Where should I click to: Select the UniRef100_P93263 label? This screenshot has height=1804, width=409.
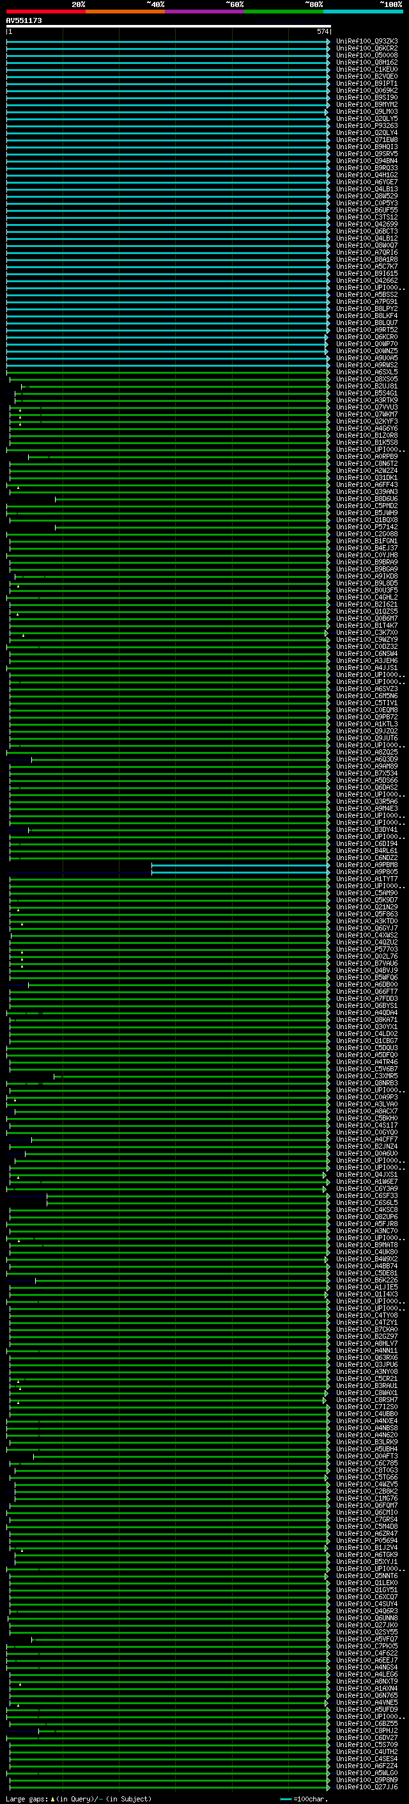pyautogui.click(x=367, y=125)
